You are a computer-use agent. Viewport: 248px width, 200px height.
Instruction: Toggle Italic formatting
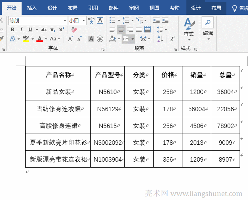21,30
